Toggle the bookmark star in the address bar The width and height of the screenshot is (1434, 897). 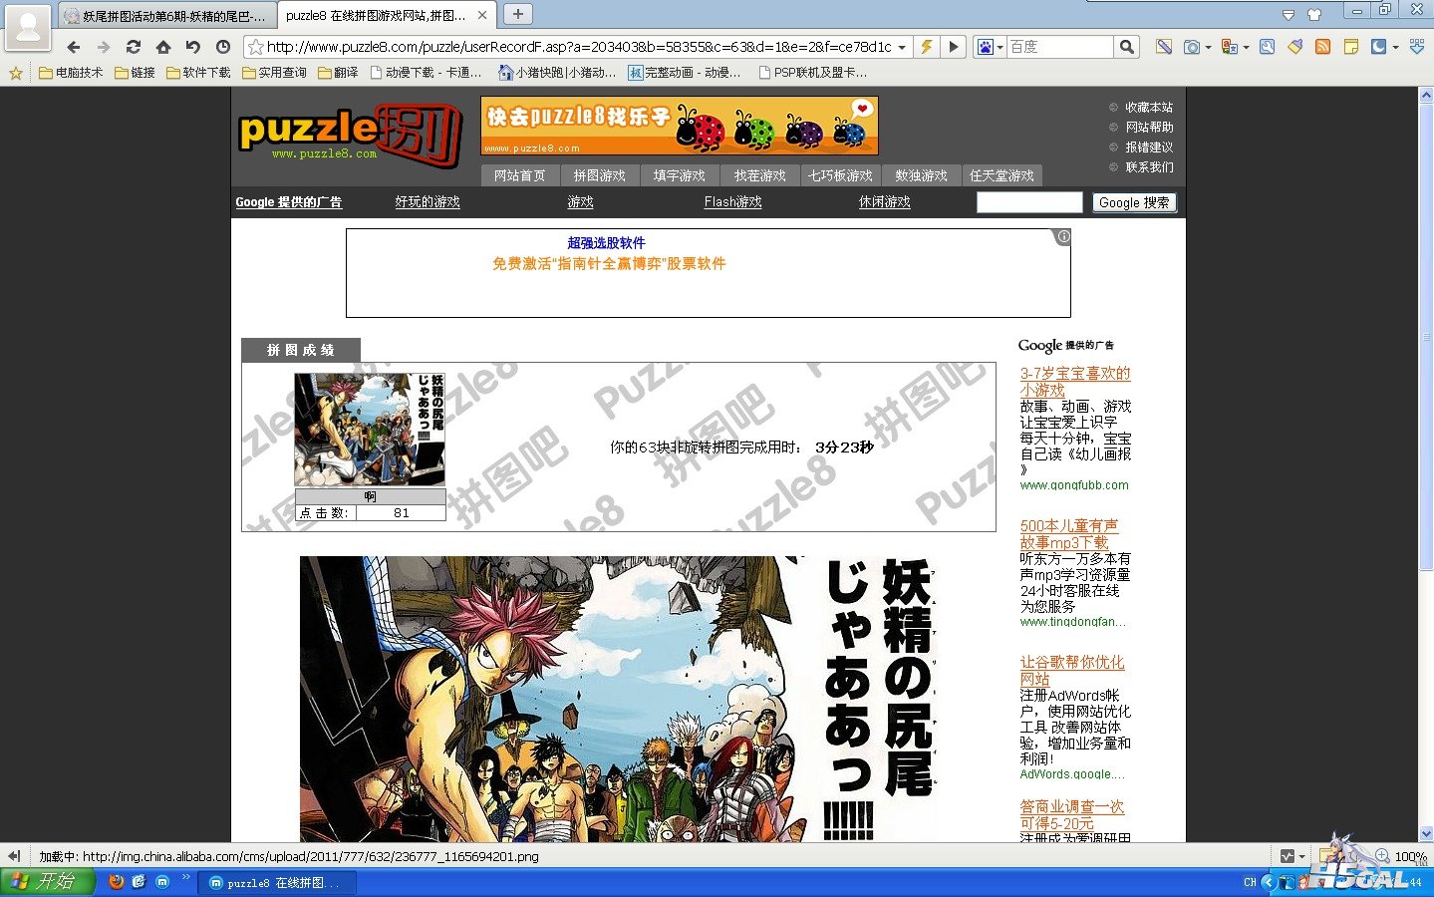pos(256,47)
